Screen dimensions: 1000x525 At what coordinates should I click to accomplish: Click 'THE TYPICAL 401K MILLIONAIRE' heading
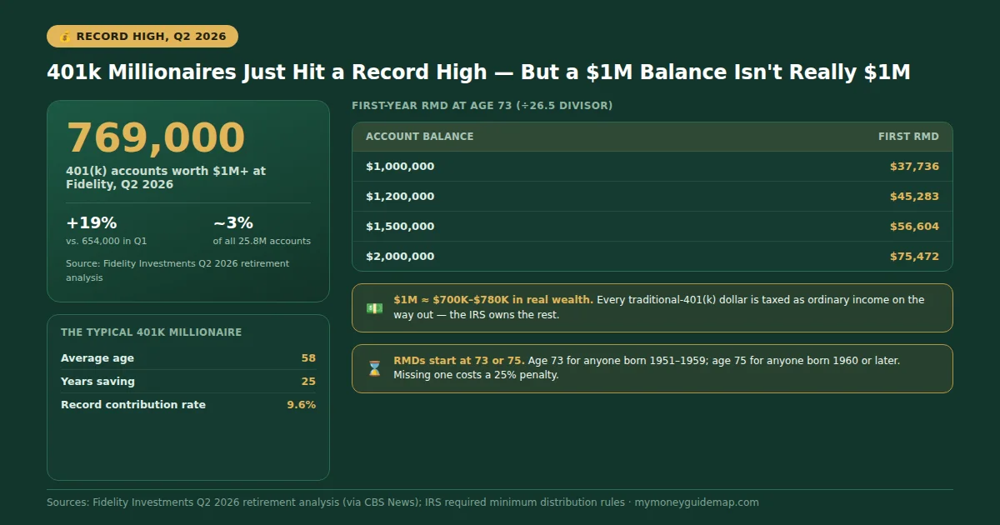(152, 332)
